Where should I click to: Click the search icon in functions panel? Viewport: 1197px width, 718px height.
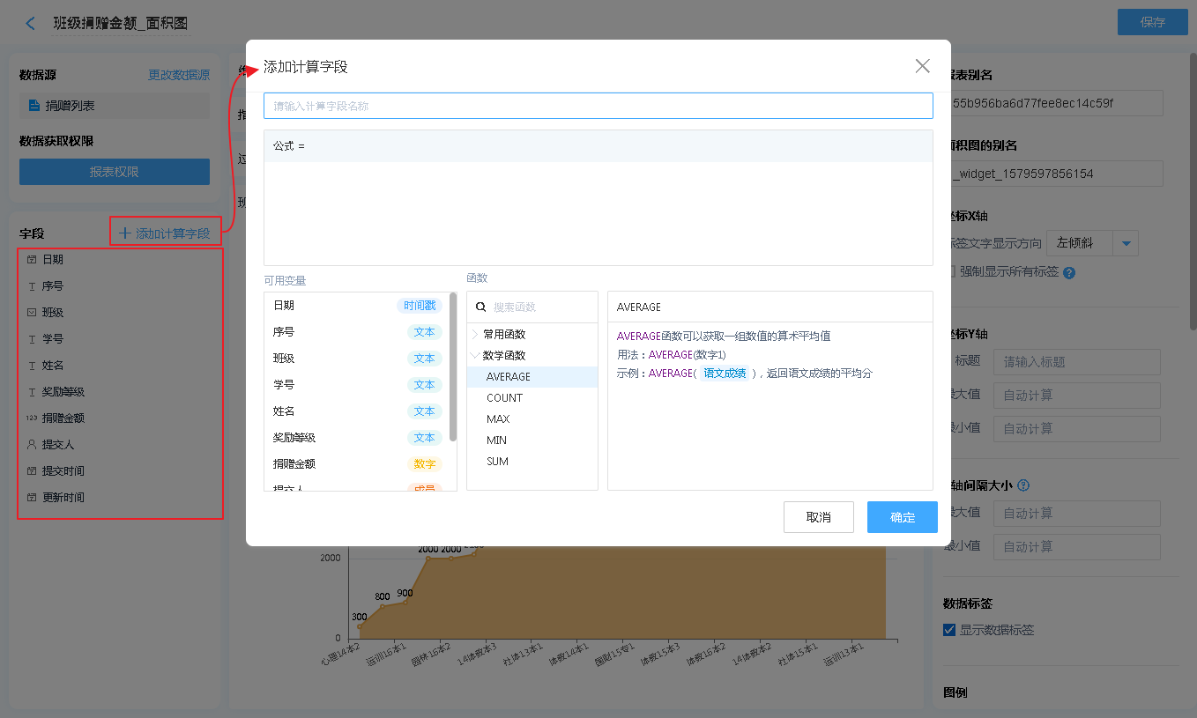click(x=481, y=307)
